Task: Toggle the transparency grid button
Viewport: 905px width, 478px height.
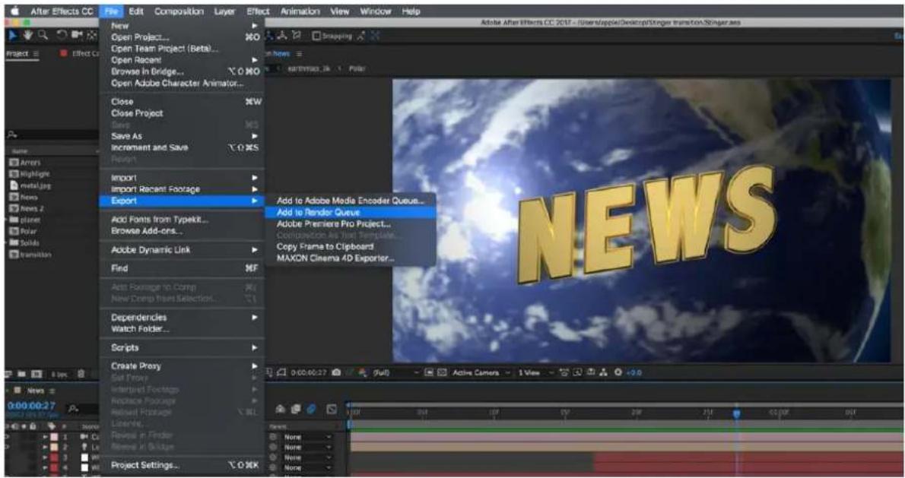Action: pos(442,372)
